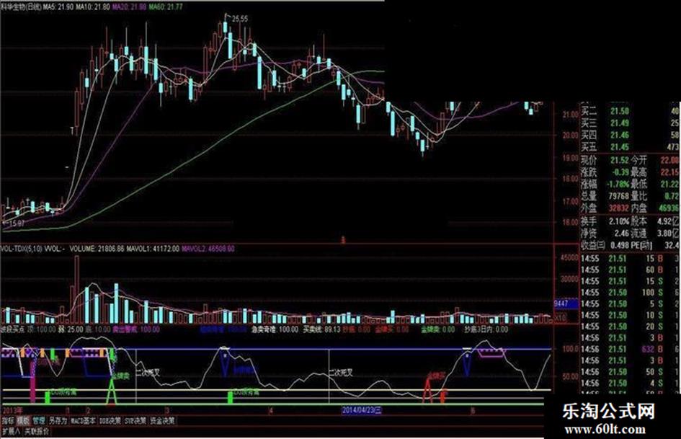
Task: Click the green MA60: 21.77 label
Action: 166,7
